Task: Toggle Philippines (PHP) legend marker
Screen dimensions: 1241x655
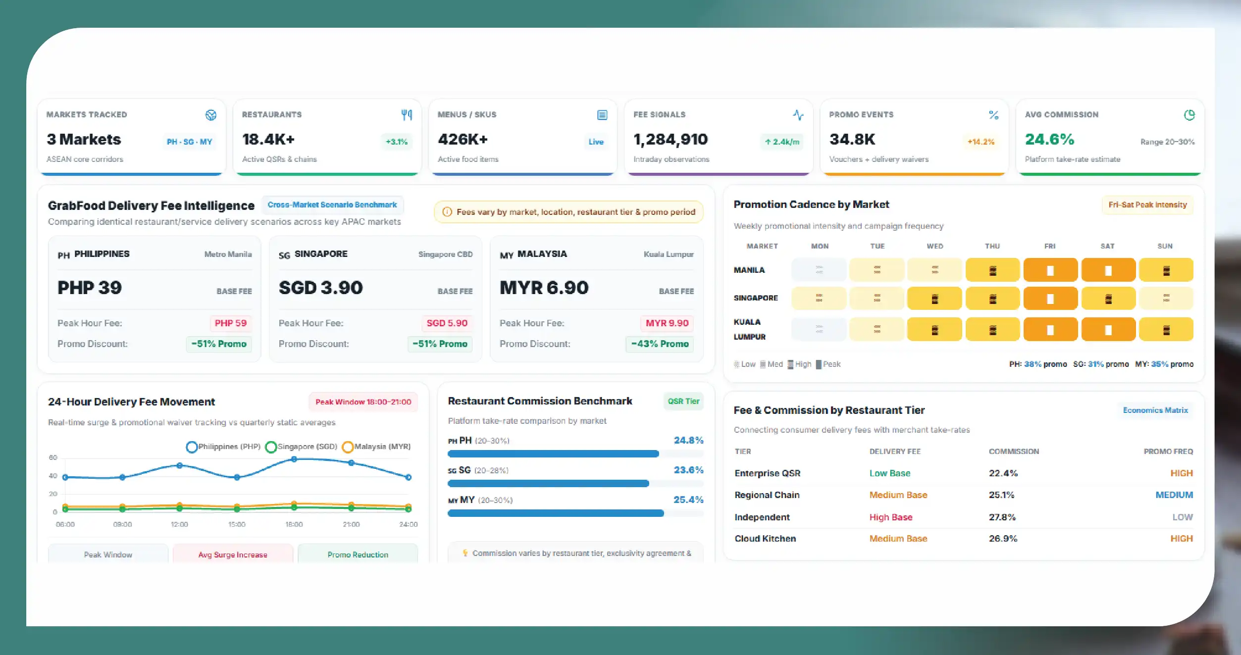Action: coord(192,447)
